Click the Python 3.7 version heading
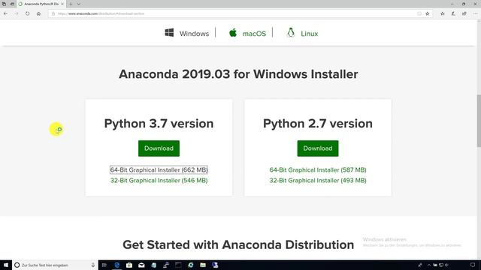 159,124
